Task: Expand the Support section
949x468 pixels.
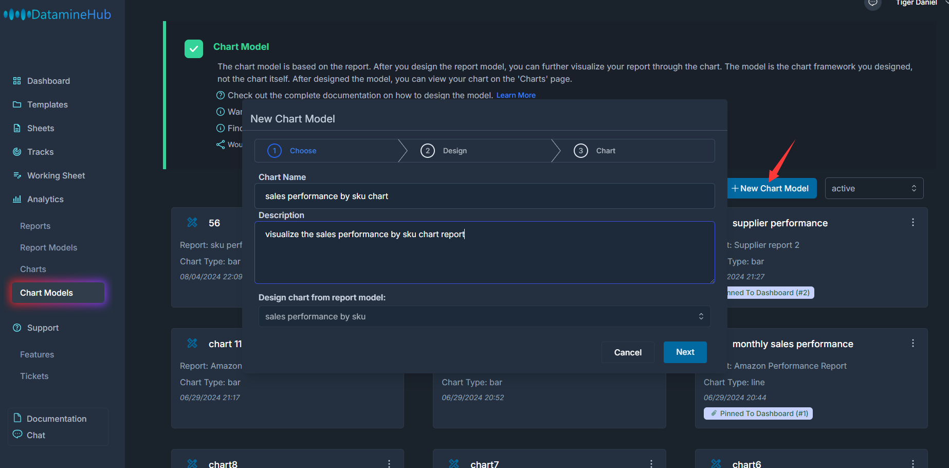Action: pyautogui.click(x=43, y=328)
